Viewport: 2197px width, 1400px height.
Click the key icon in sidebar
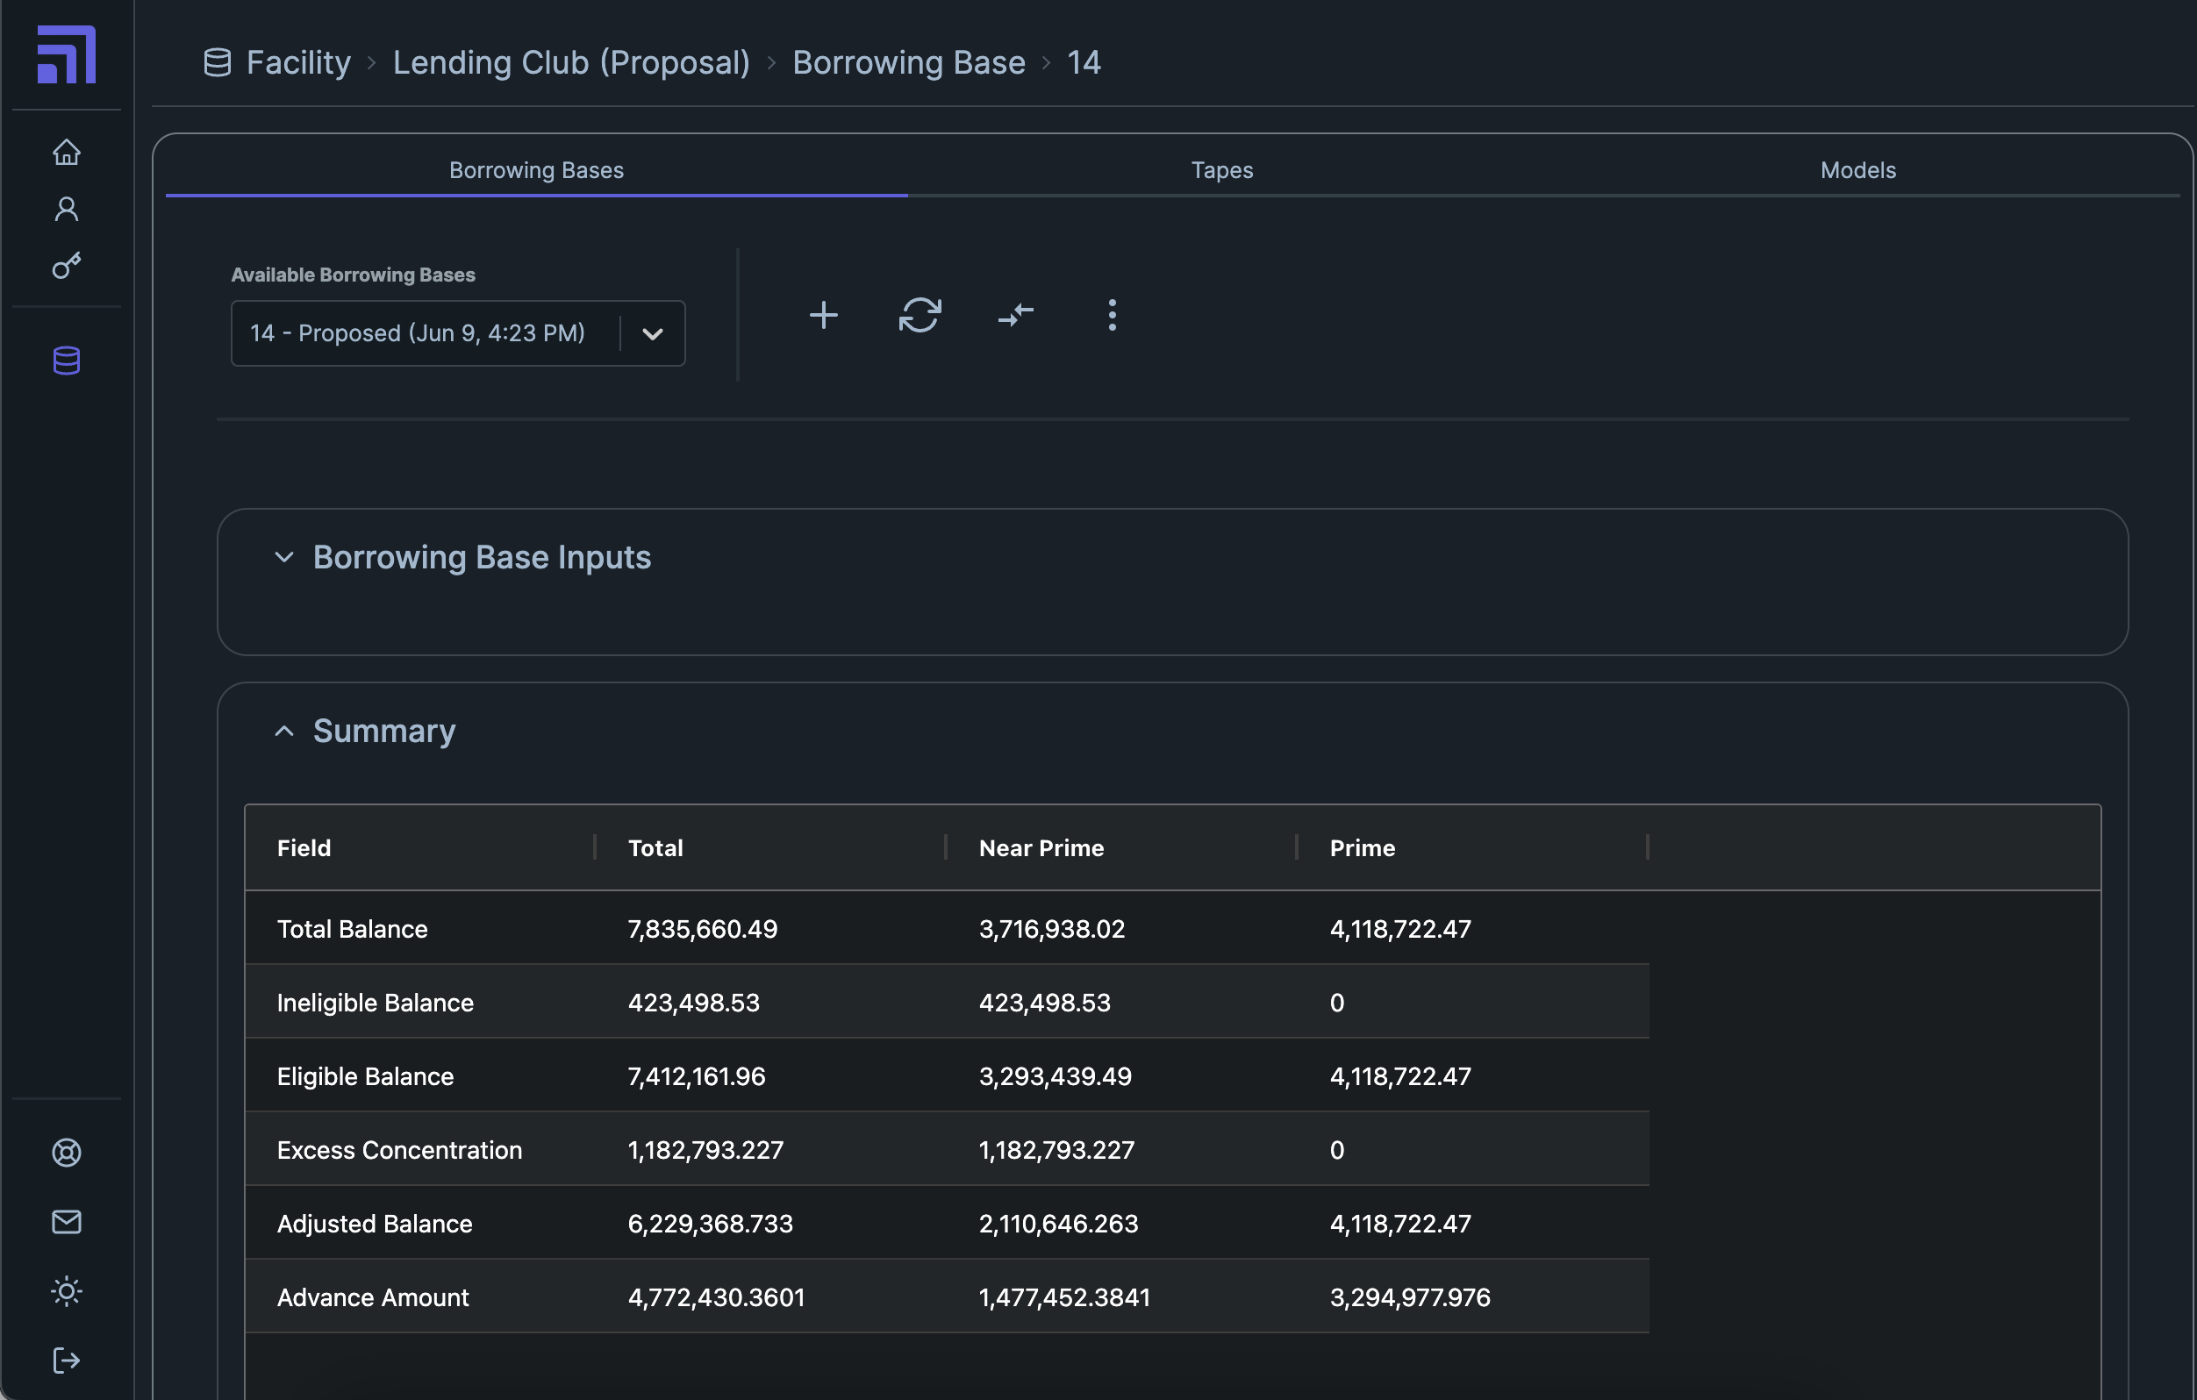pos(67,266)
